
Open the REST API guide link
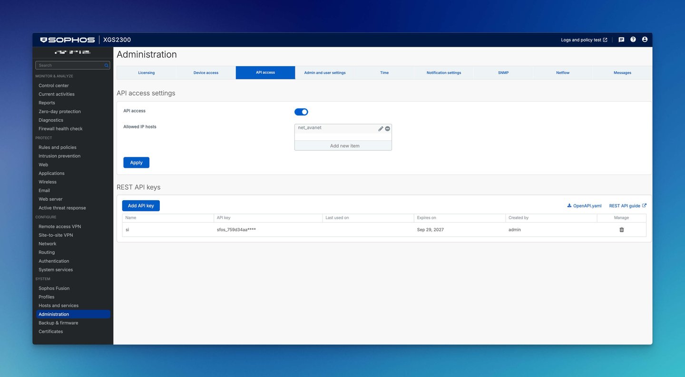click(x=628, y=206)
